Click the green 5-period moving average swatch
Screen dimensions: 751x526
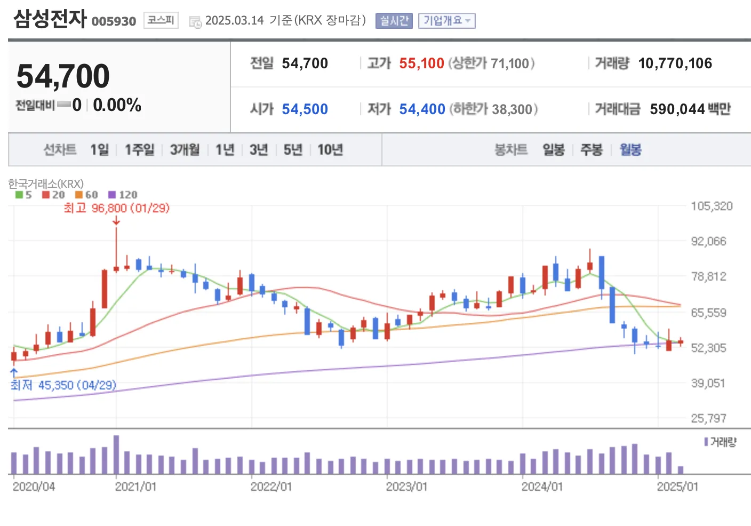click(19, 195)
